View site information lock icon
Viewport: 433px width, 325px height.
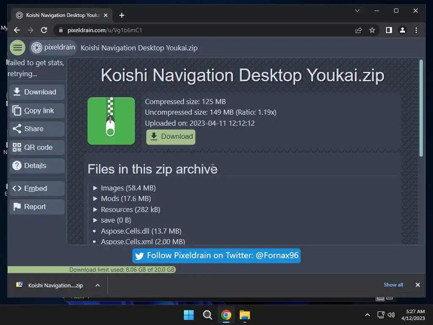pos(61,30)
